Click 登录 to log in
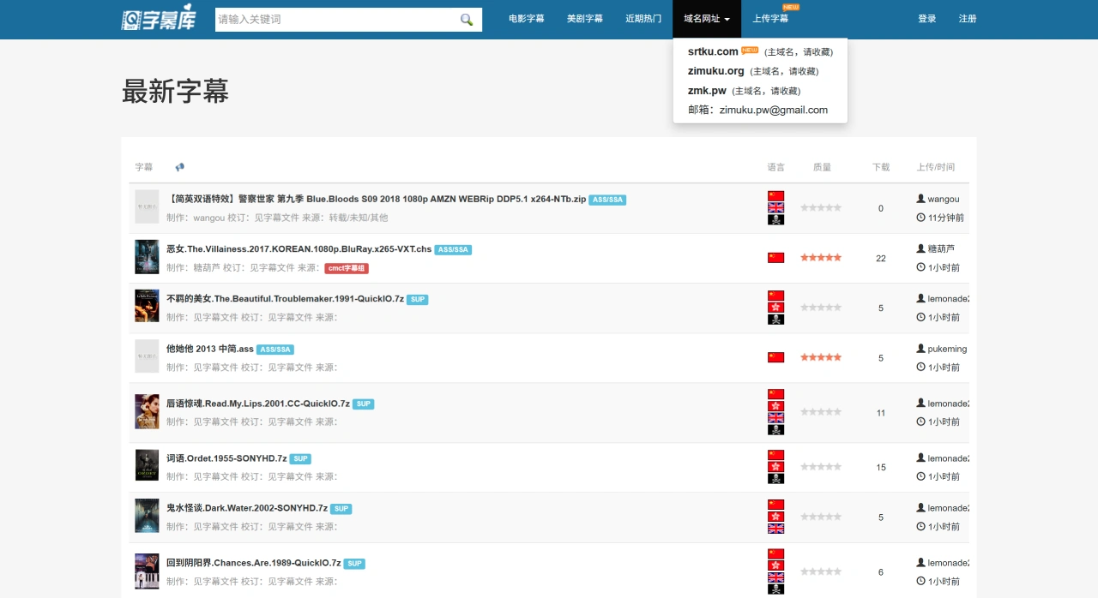This screenshot has width=1098, height=598. click(x=927, y=19)
